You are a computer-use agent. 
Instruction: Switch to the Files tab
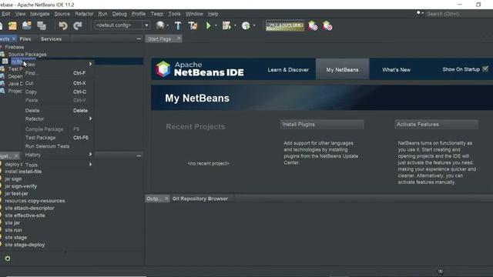tap(25, 39)
